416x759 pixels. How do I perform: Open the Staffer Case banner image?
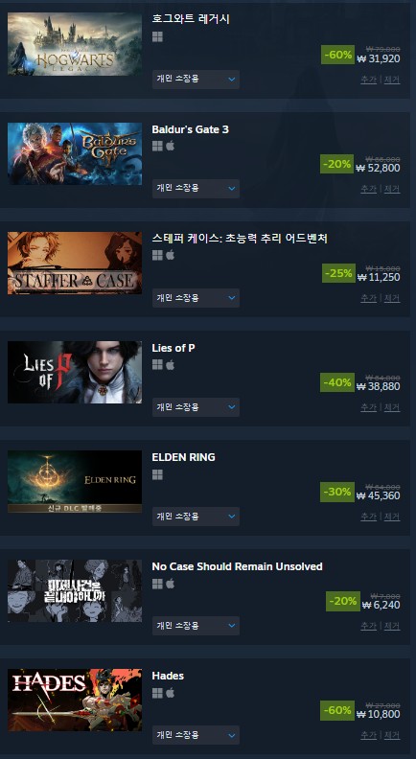coord(75,263)
